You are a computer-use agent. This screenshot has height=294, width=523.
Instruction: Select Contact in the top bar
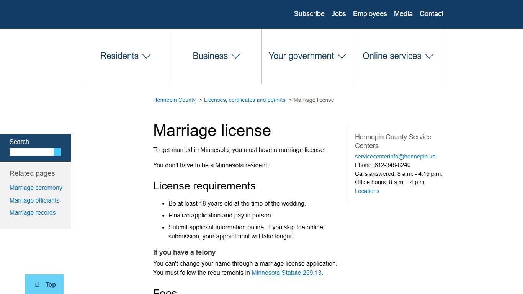pyautogui.click(x=431, y=14)
